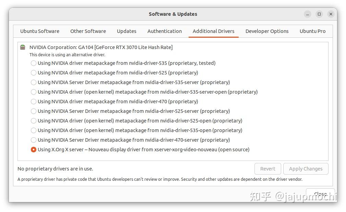Select the Developer Options tab
Image resolution: width=346 pixels, height=212 pixels.
click(267, 31)
